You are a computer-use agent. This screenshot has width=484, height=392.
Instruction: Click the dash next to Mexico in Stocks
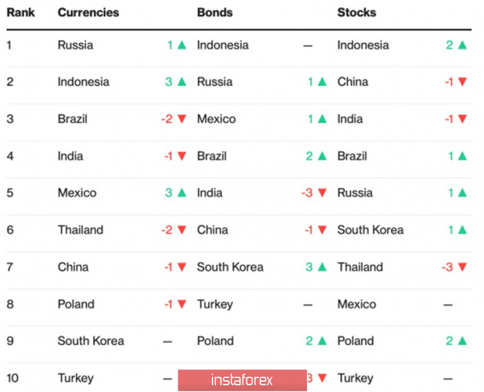click(448, 305)
